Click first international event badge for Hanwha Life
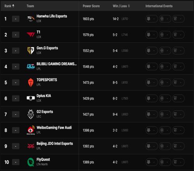The image size is (194, 171). coord(152,19)
